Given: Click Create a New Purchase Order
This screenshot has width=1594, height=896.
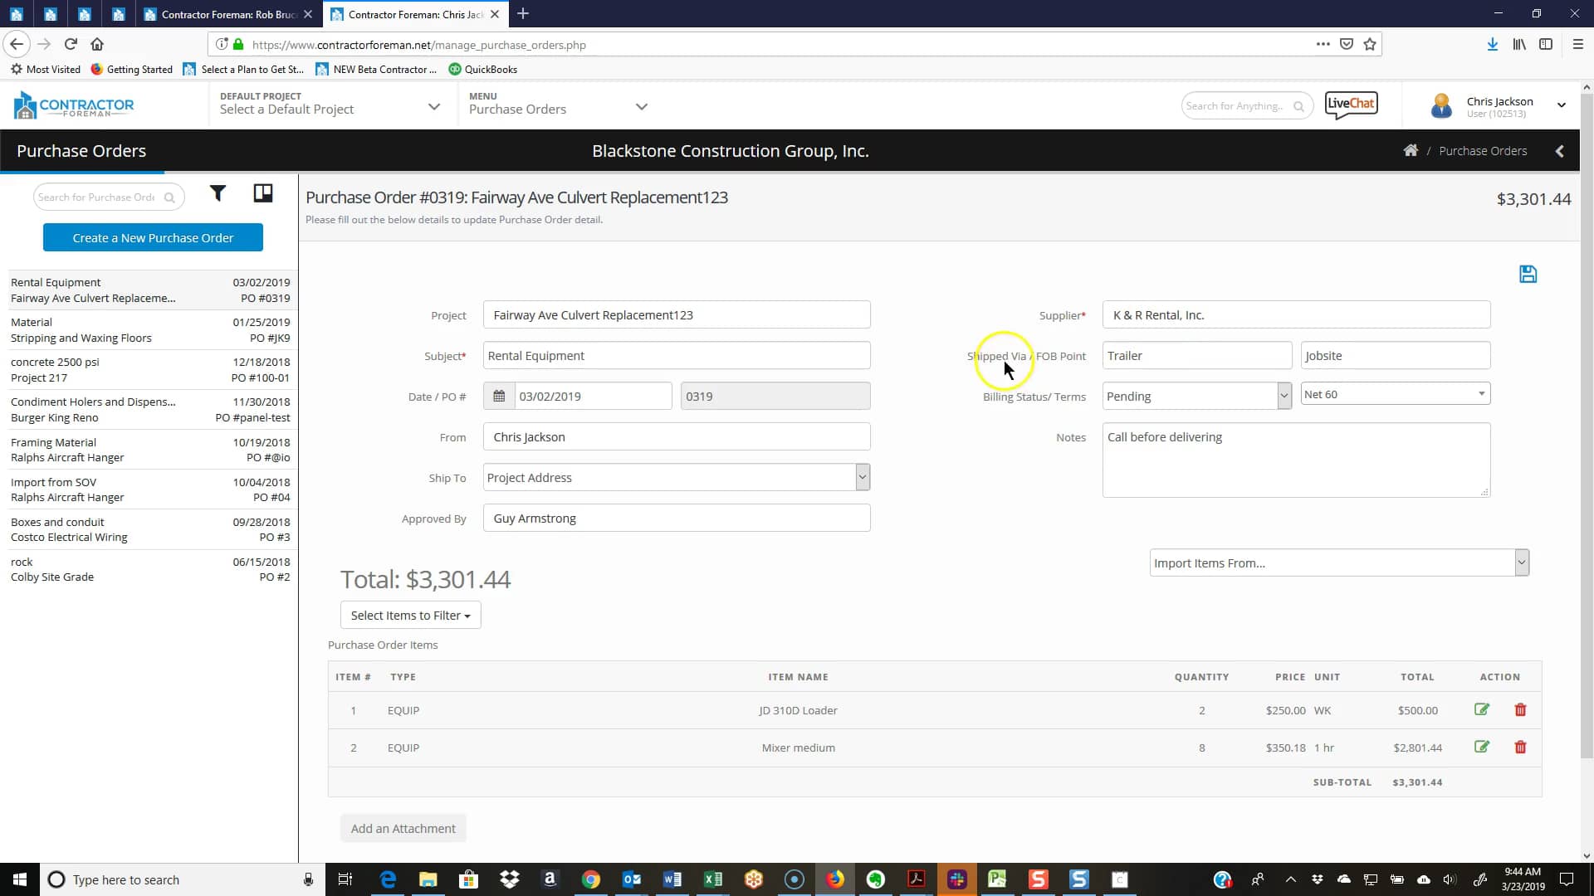Looking at the screenshot, I should click(x=153, y=237).
